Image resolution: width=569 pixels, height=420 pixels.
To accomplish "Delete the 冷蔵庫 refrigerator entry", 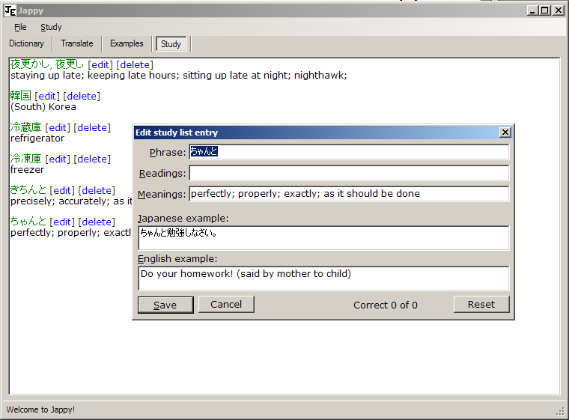I will point(92,127).
